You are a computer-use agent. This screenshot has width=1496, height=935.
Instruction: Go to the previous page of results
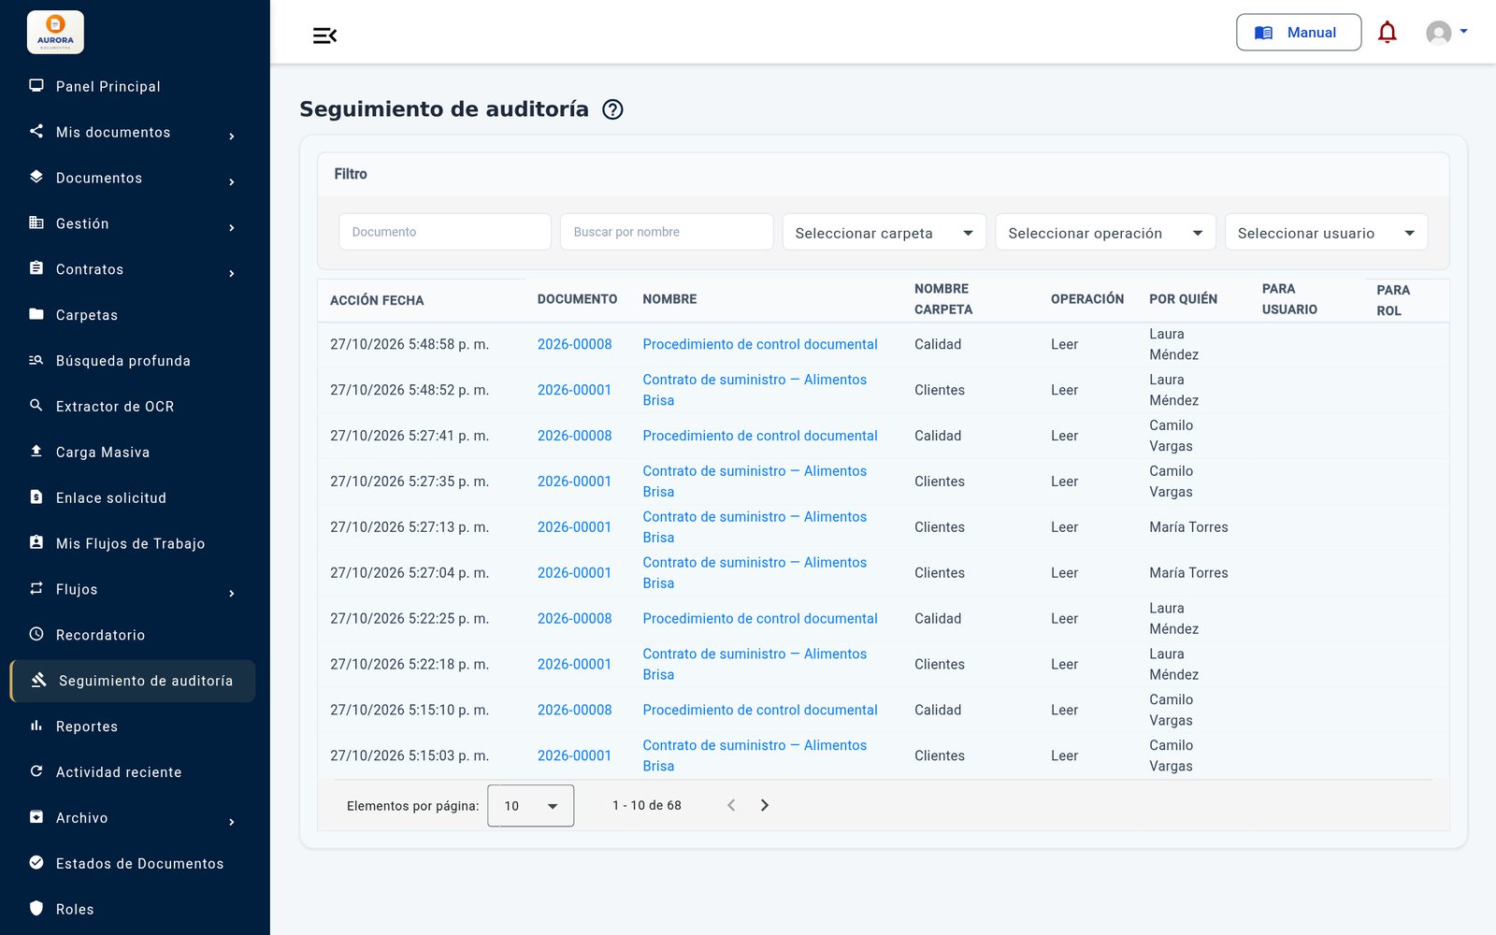731,805
